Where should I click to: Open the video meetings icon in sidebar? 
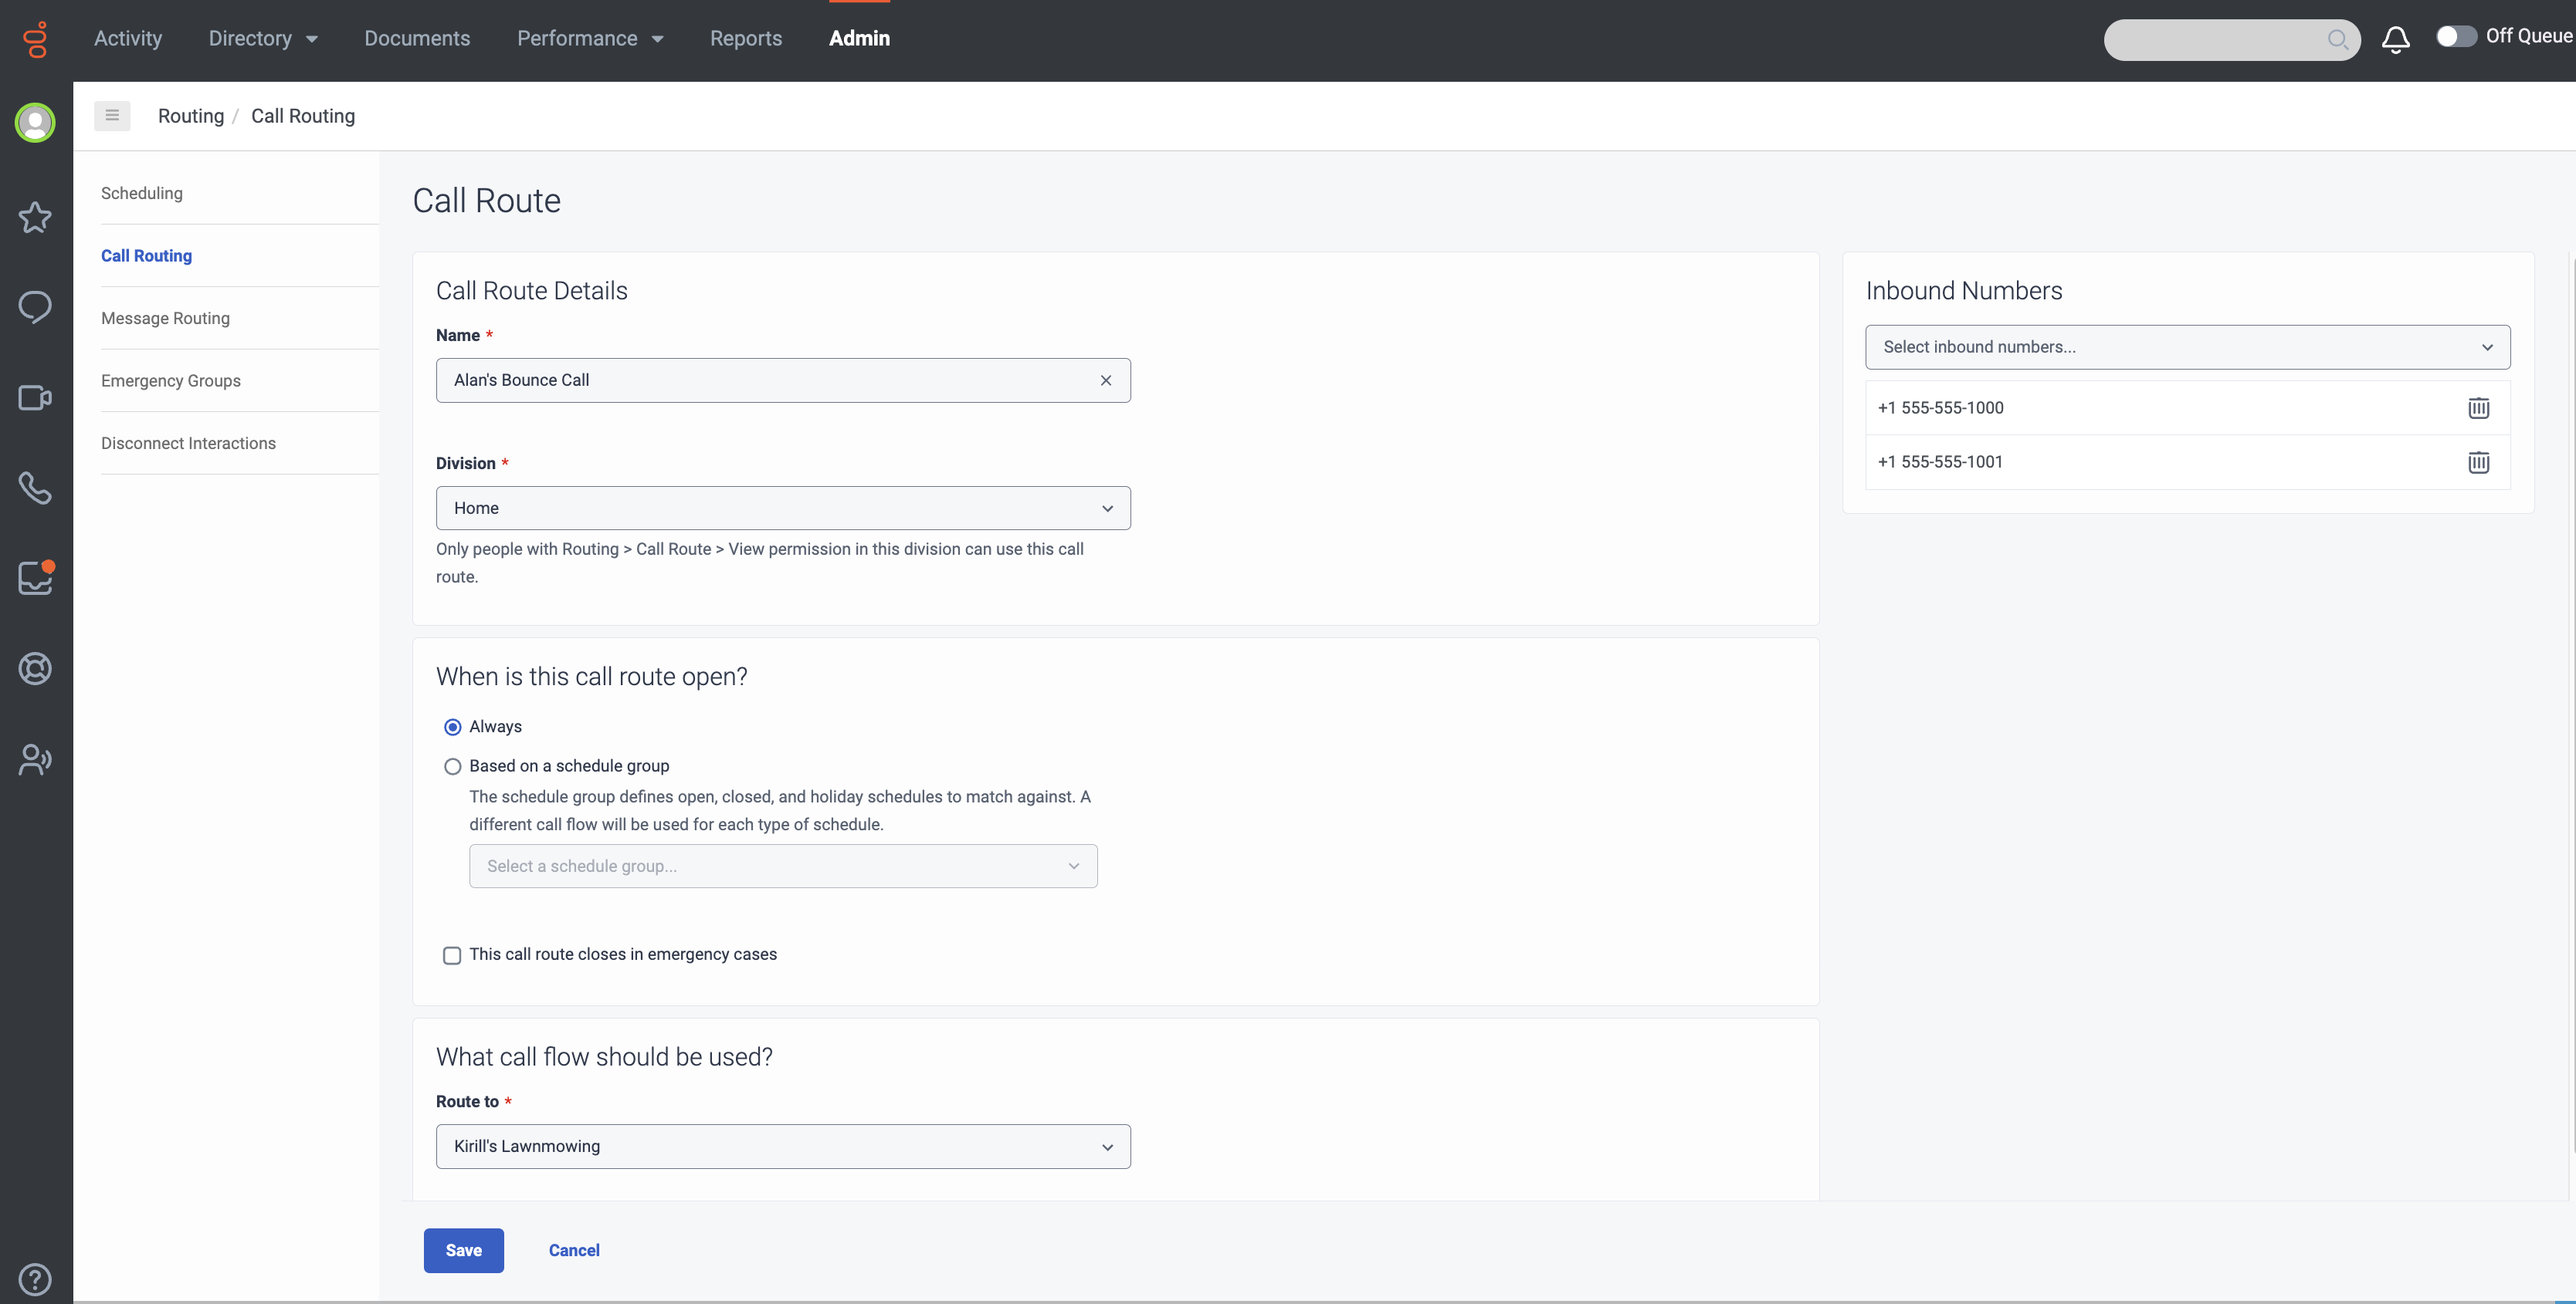point(35,397)
